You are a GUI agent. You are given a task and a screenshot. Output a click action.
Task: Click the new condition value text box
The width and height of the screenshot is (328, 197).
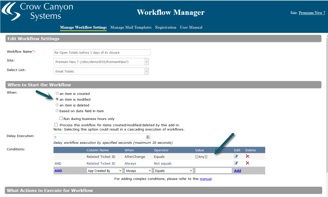[213, 171]
